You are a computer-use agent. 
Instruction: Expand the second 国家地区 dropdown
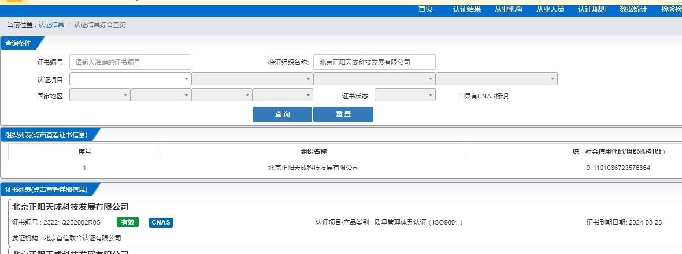(161, 95)
